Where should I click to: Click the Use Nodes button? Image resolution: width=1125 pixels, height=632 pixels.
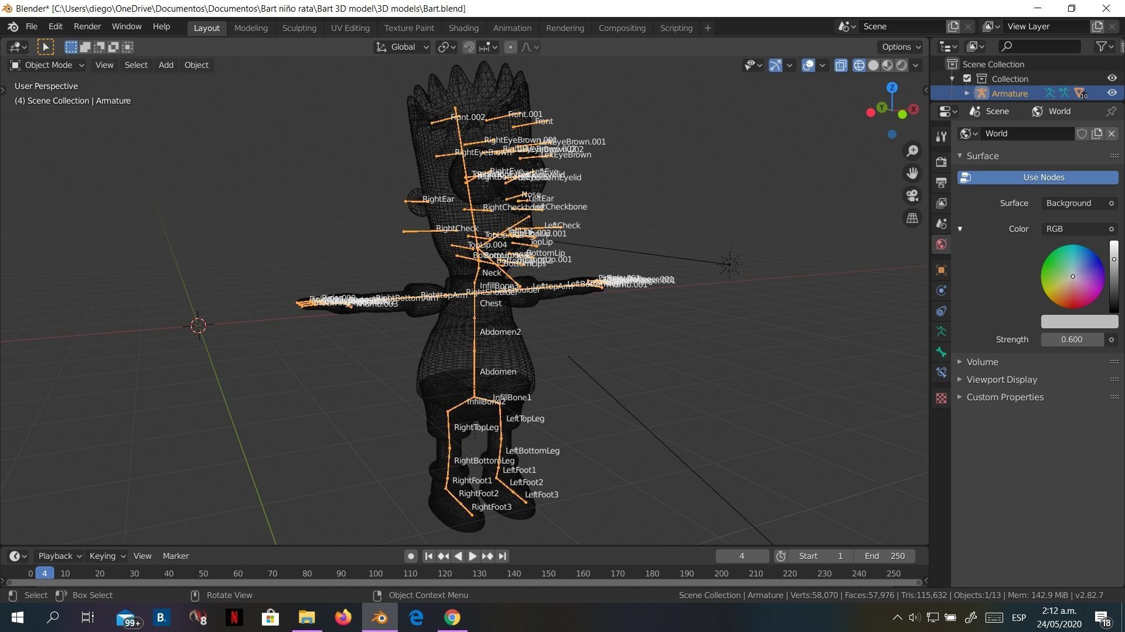(1038, 177)
